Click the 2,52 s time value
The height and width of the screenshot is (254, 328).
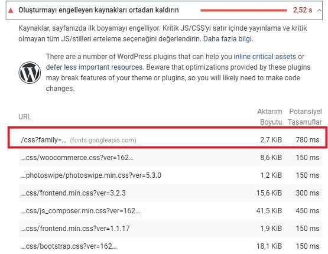point(303,10)
